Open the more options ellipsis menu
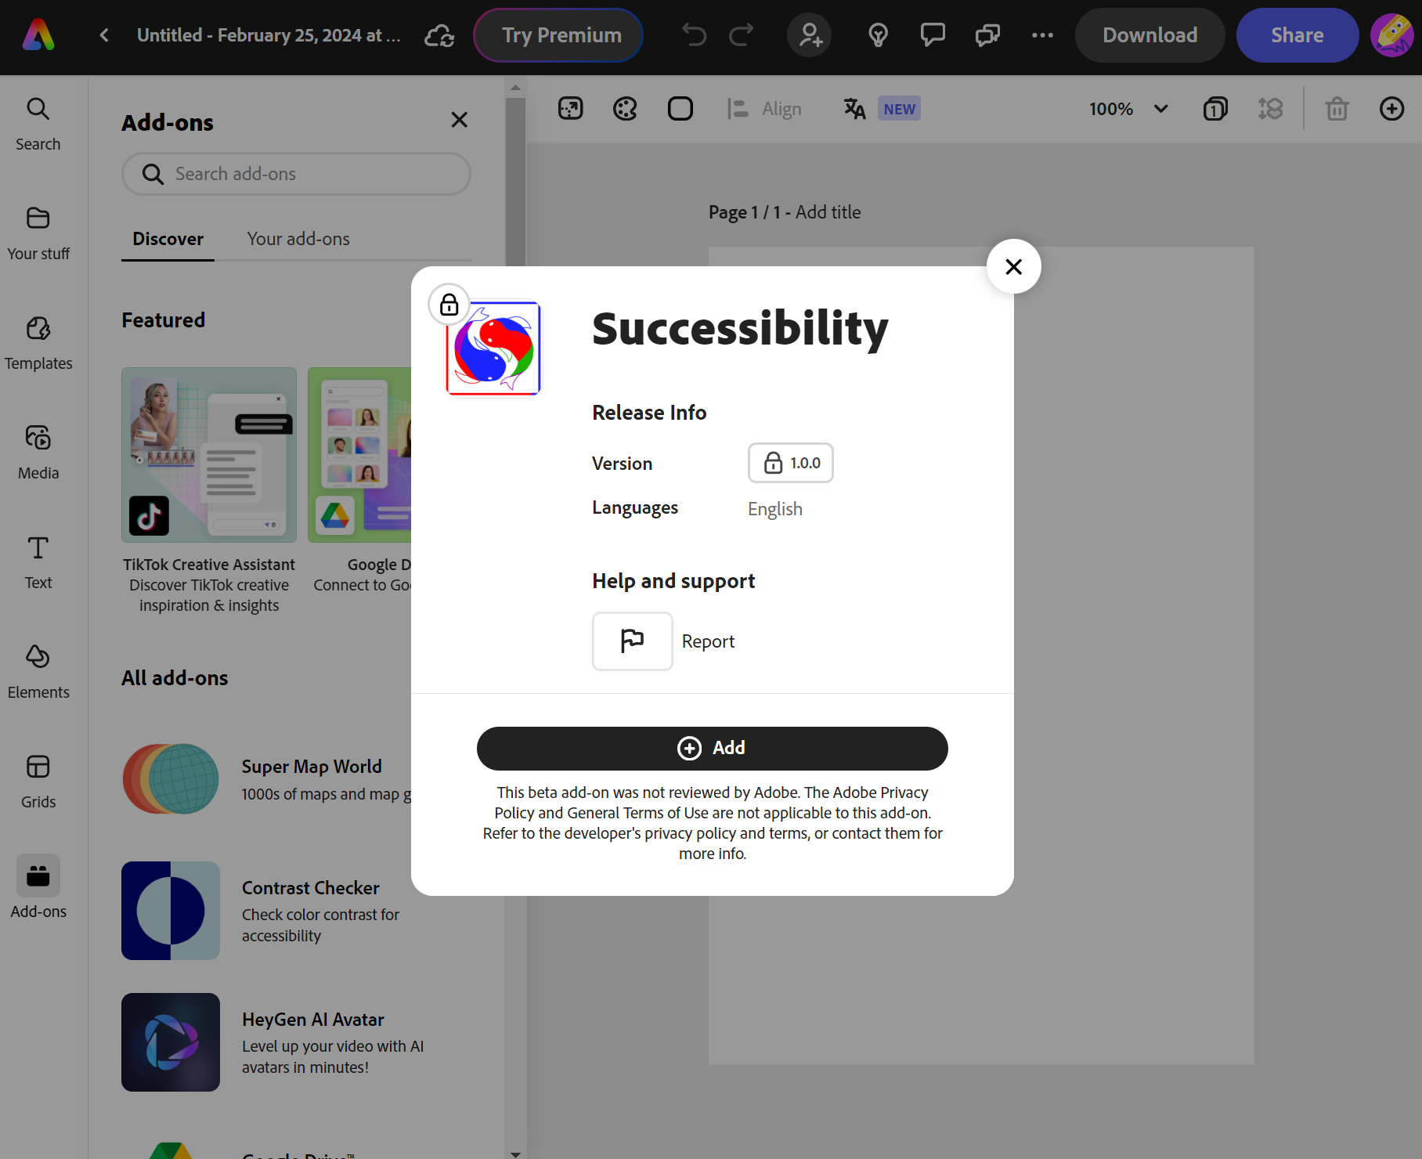Viewport: 1422px width, 1159px height. [x=1042, y=35]
